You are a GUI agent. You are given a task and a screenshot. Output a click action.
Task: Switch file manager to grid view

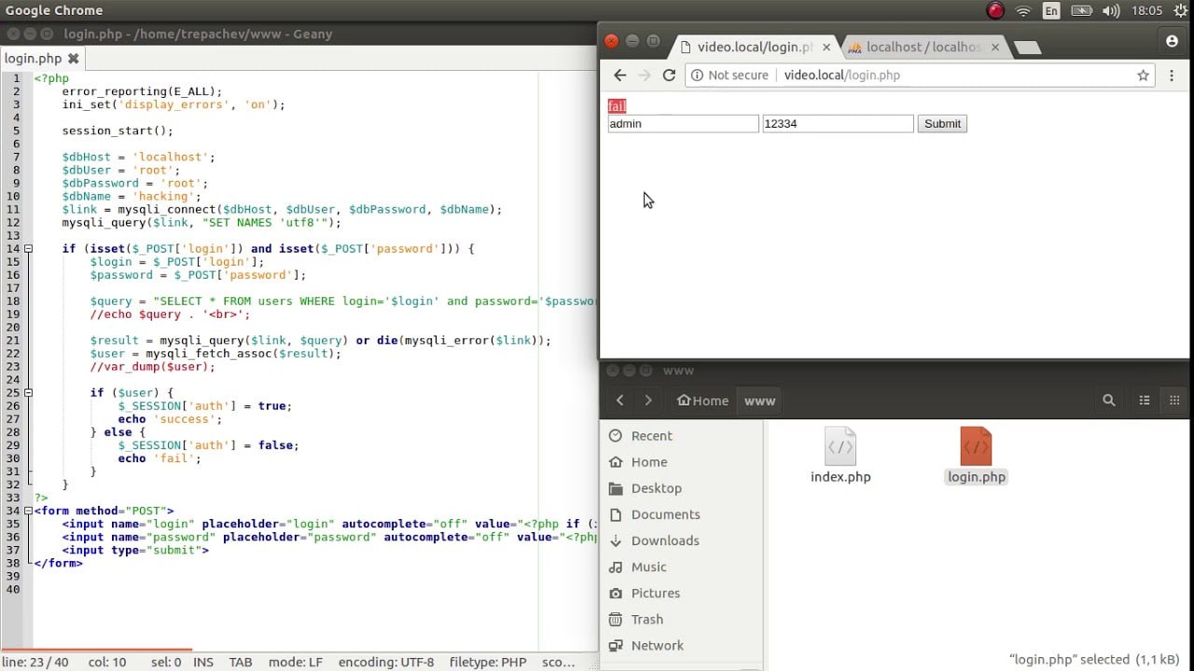[x=1174, y=401]
